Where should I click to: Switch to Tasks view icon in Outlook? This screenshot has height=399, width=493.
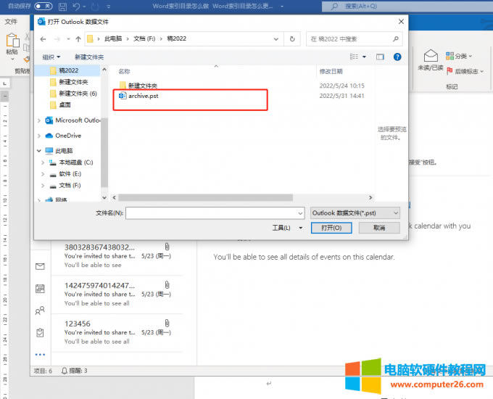(40, 332)
